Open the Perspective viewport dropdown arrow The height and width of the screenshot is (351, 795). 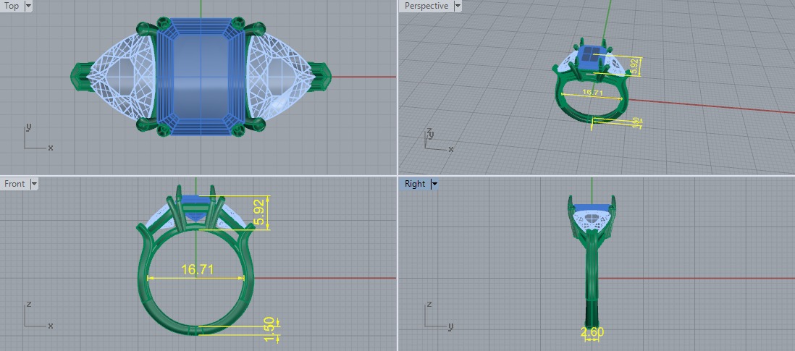point(458,6)
